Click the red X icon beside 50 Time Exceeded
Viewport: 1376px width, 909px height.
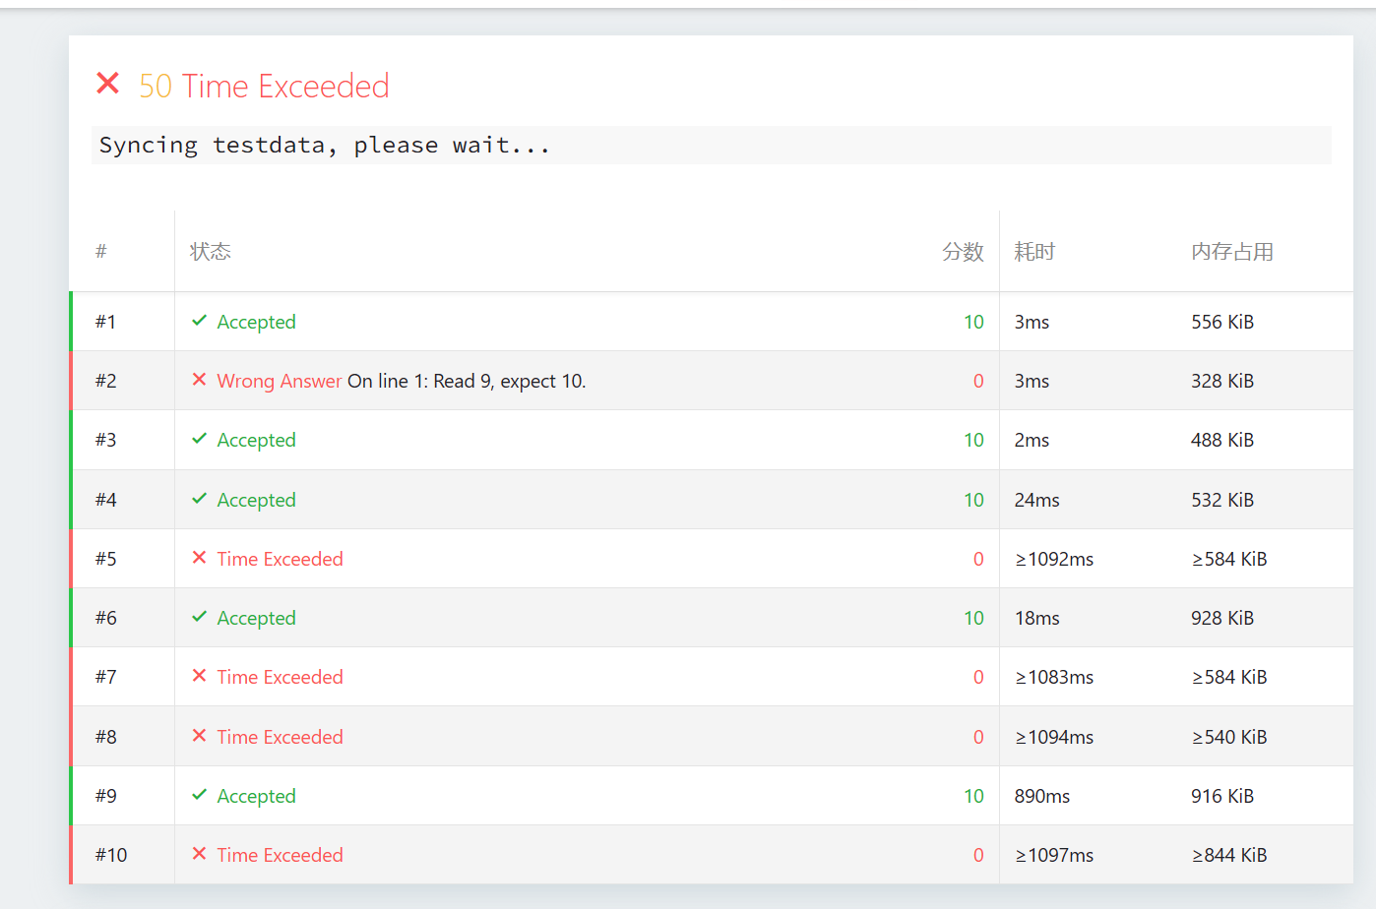coord(108,85)
